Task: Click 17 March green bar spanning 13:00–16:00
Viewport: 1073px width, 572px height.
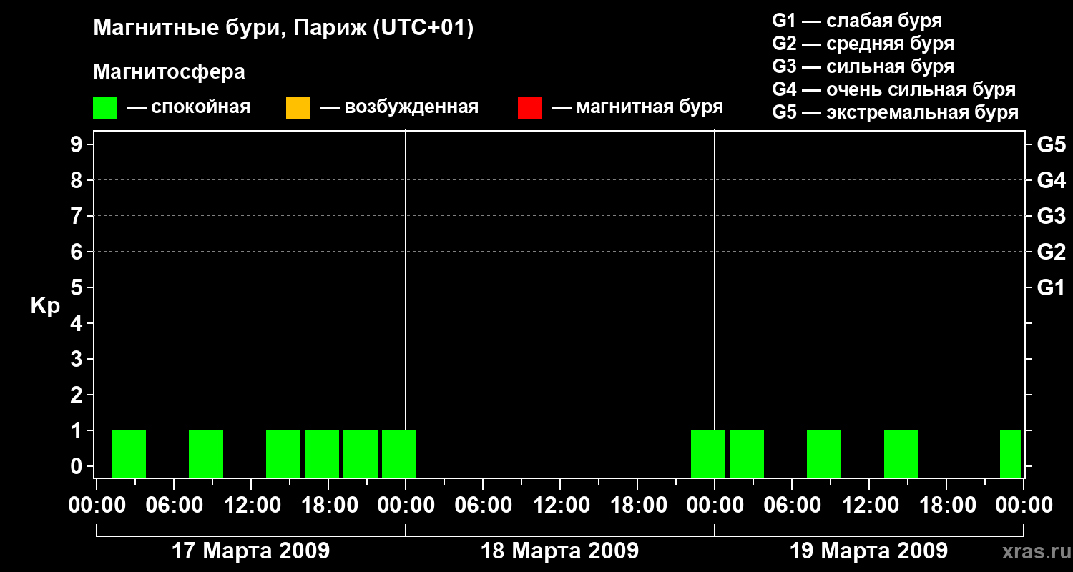Action: [x=283, y=453]
